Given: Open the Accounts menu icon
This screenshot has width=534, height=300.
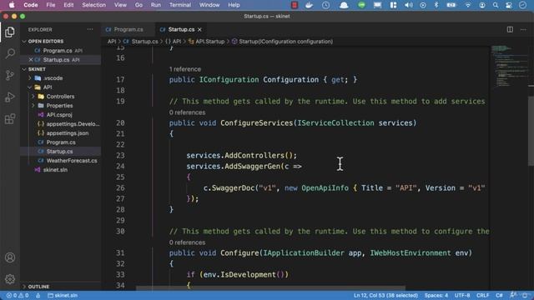Looking at the screenshot, I should click(x=10, y=257).
